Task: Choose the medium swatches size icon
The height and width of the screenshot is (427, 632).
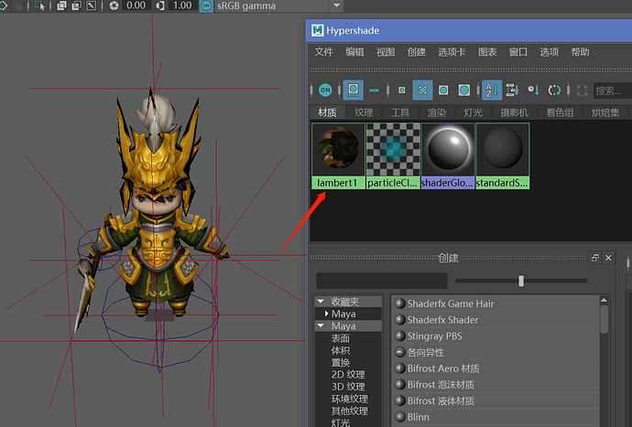Action: [422, 91]
